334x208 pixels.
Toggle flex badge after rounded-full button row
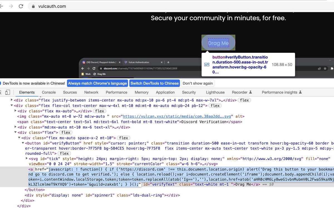click(64, 153)
